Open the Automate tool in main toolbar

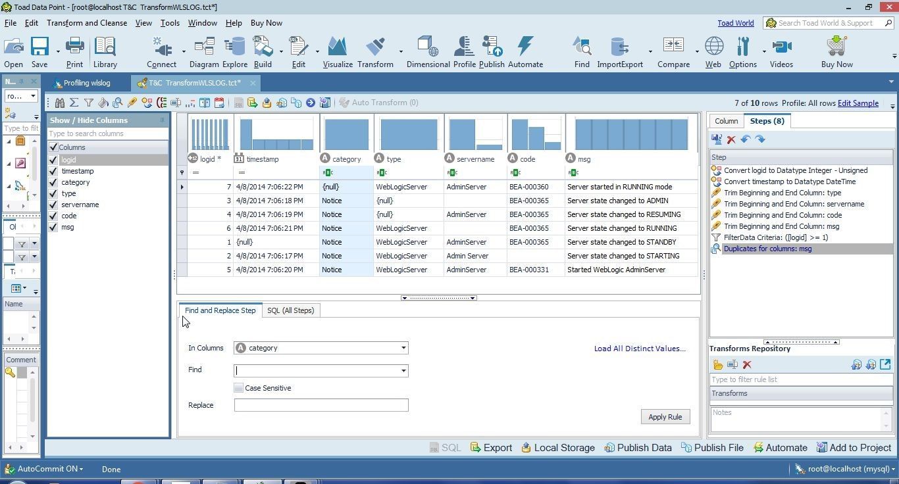(525, 53)
